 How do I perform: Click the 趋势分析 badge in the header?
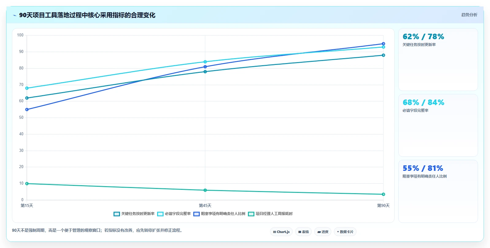click(x=469, y=15)
